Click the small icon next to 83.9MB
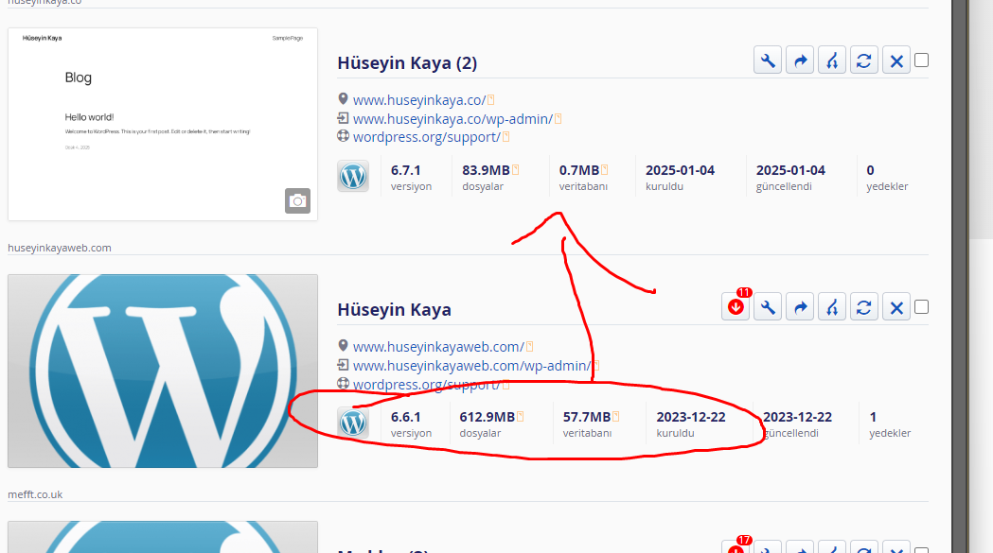The height and width of the screenshot is (553, 993). click(516, 169)
